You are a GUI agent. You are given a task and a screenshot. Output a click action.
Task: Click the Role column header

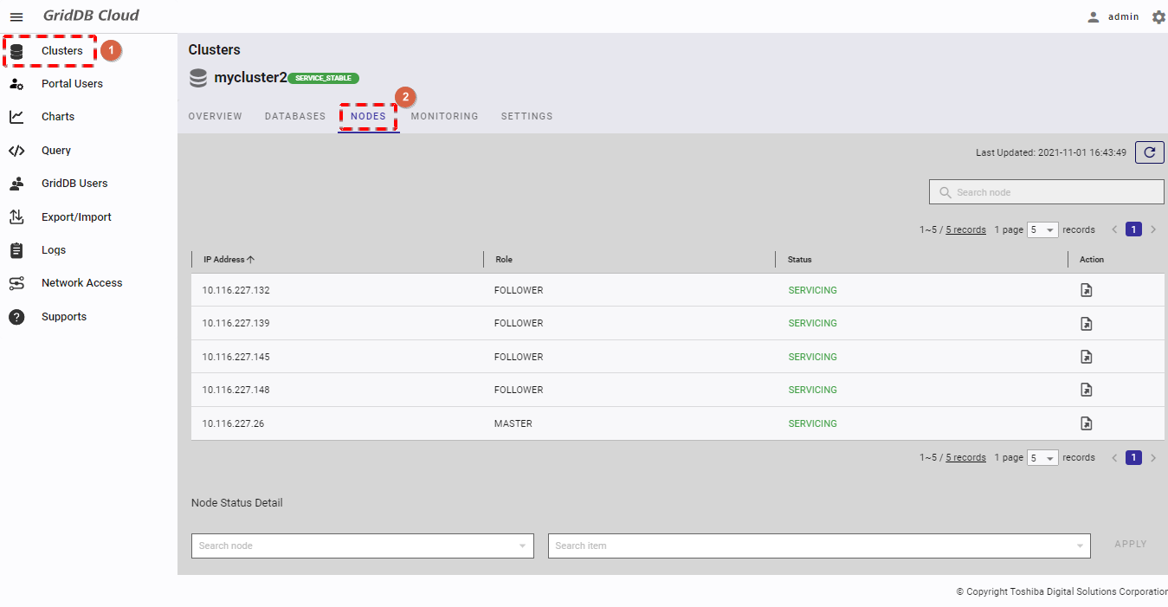tap(504, 259)
